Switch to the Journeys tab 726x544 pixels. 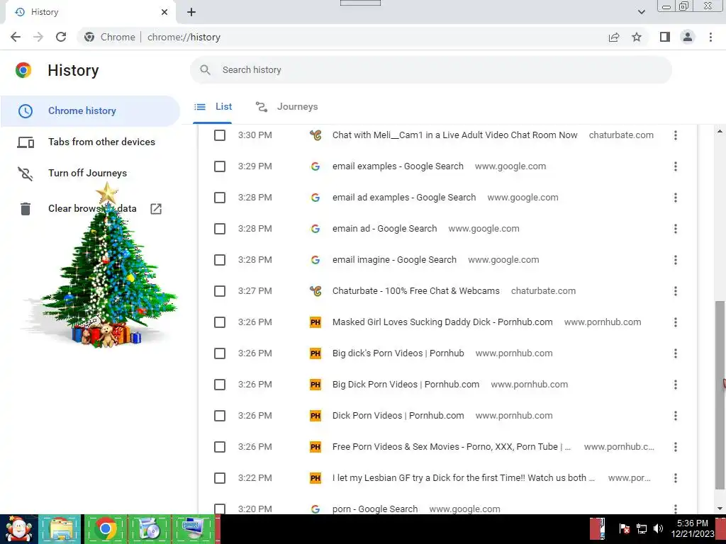coord(286,107)
